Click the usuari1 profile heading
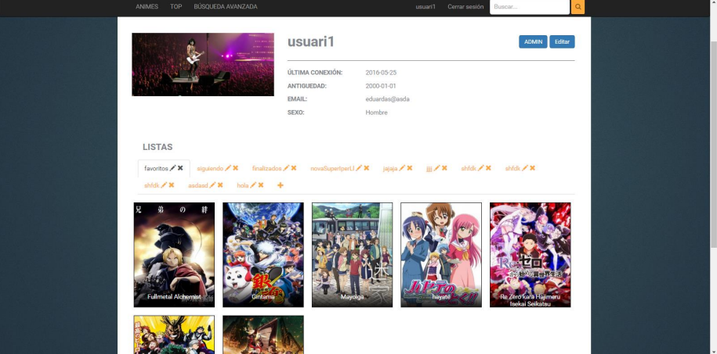This screenshot has height=354, width=717. [x=311, y=42]
